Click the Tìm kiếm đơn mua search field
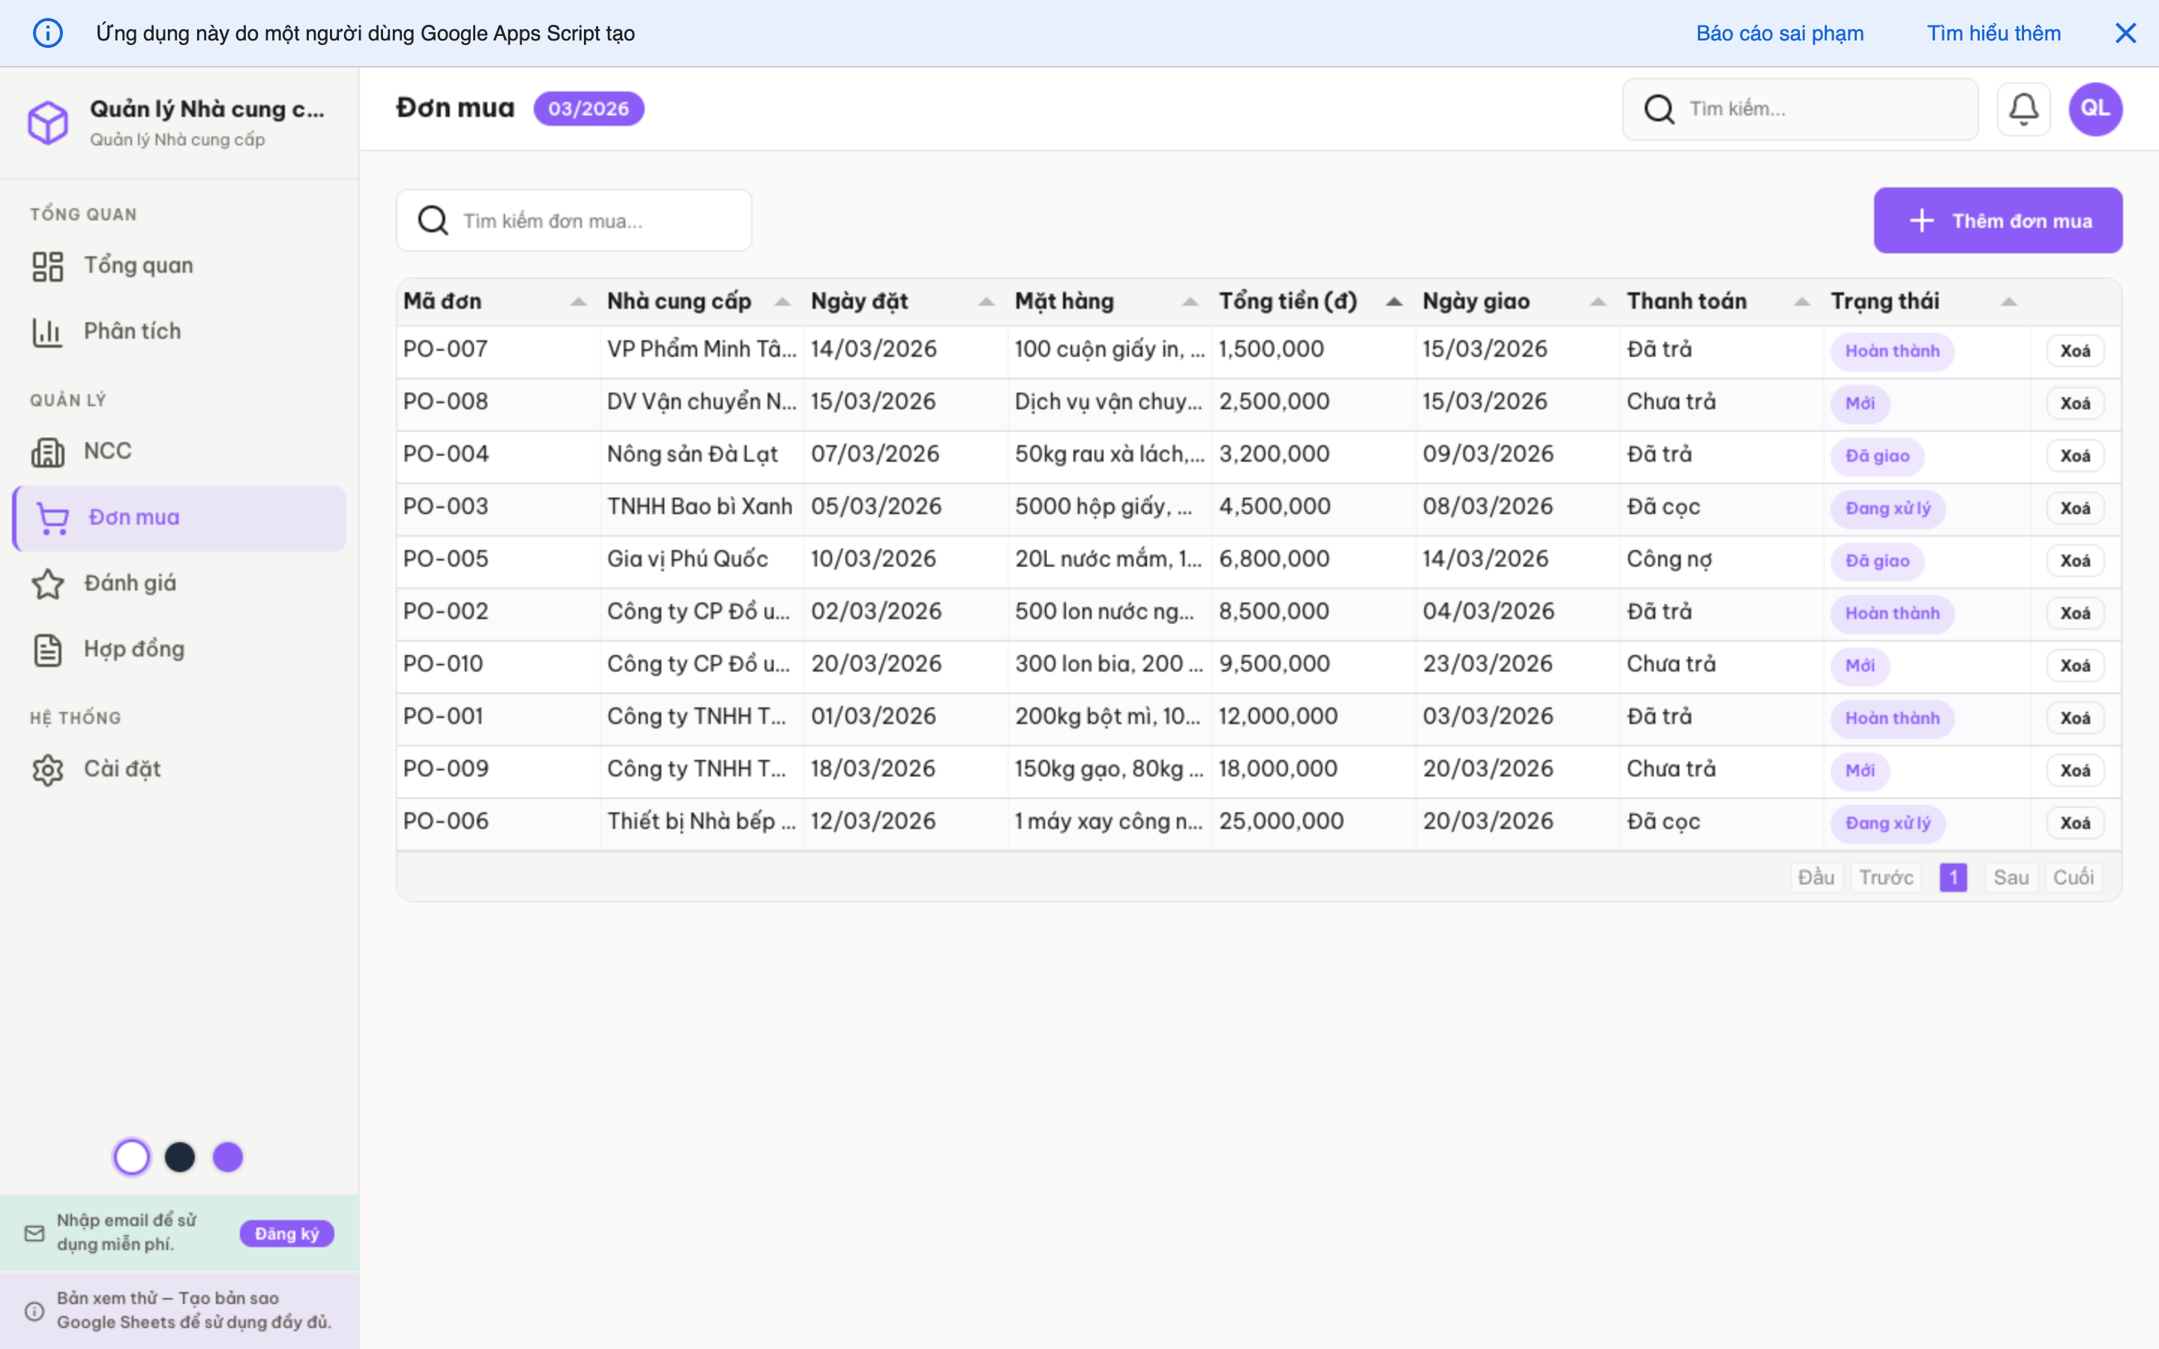 [573, 220]
